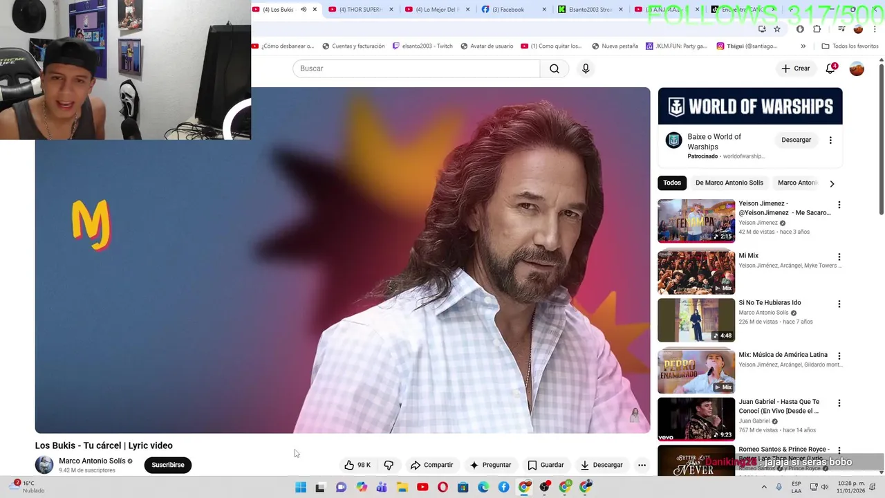Switch to the Elsanto2003 Stream tab
Image resolution: width=885 pixels, height=498 pixels.
pos(590,10)
